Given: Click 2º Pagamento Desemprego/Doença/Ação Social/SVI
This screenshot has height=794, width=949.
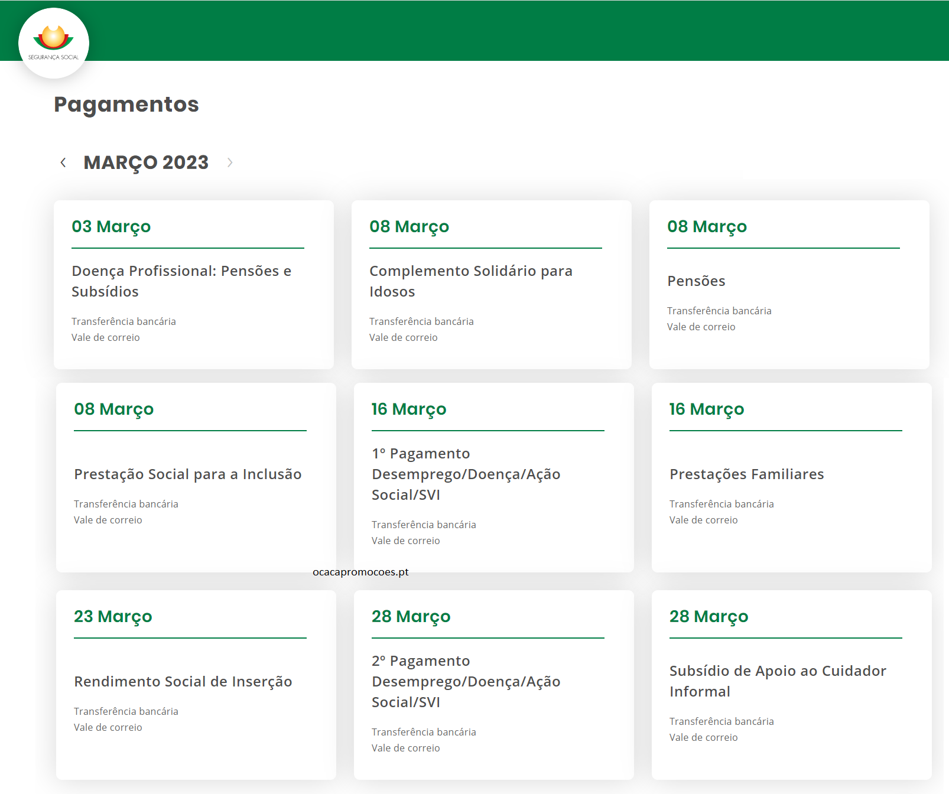Looking at the screenshot, I should tap(466, 682).
